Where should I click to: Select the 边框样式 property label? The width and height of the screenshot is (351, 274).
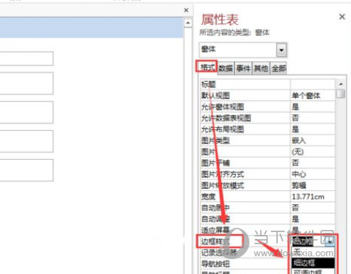click(215, 241)
